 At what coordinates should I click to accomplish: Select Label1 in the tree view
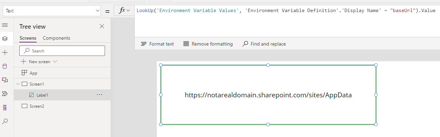(62, 95)
